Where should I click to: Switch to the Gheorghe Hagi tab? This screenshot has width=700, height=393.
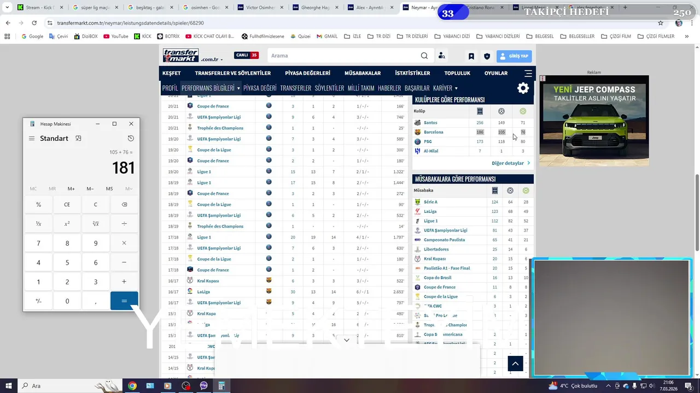click(316, 8)
